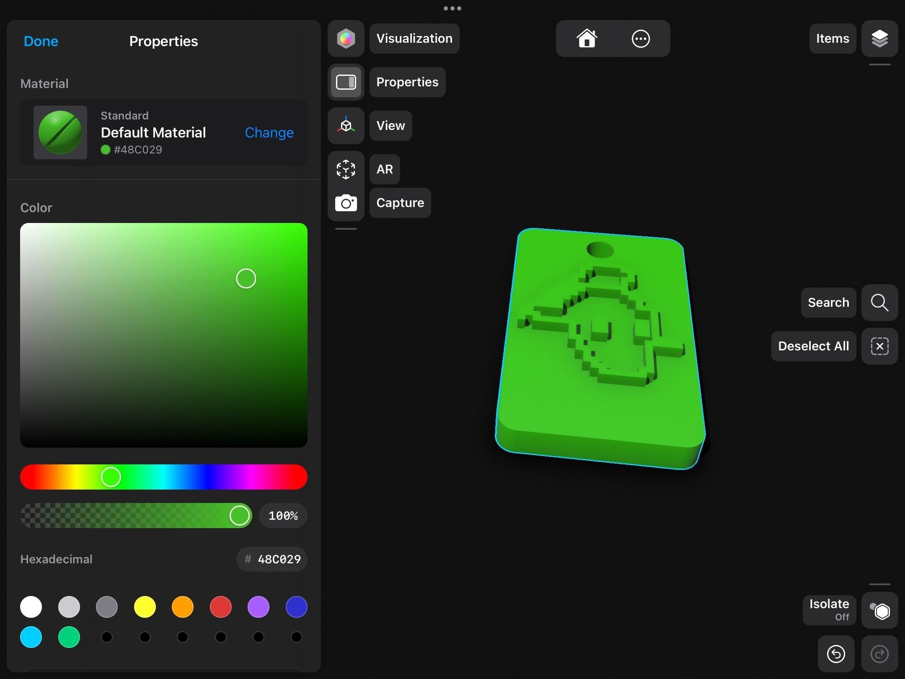This screenshot has height=679, width=905.
Task: Toggle the Properties panel icon
Action: 346,82
